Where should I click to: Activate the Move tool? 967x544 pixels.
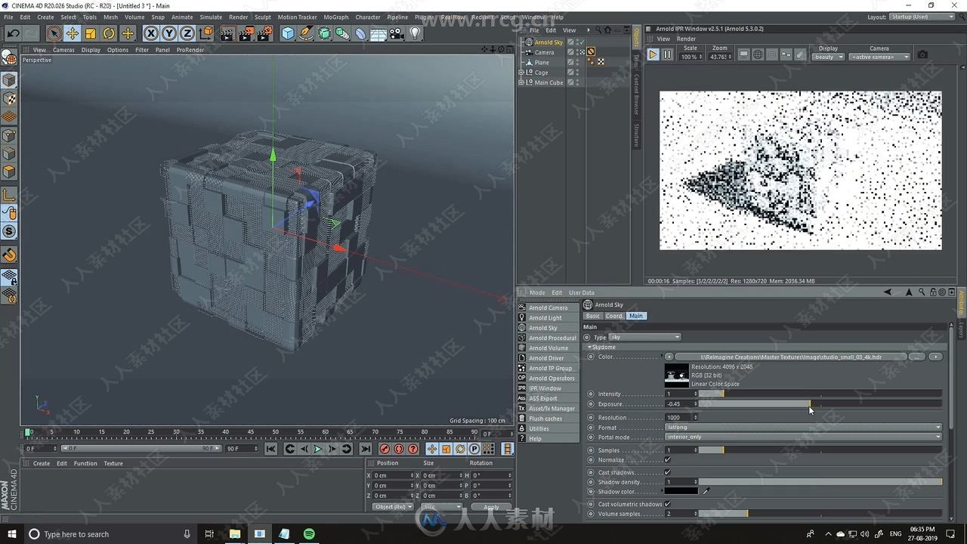tap(73, 33)
